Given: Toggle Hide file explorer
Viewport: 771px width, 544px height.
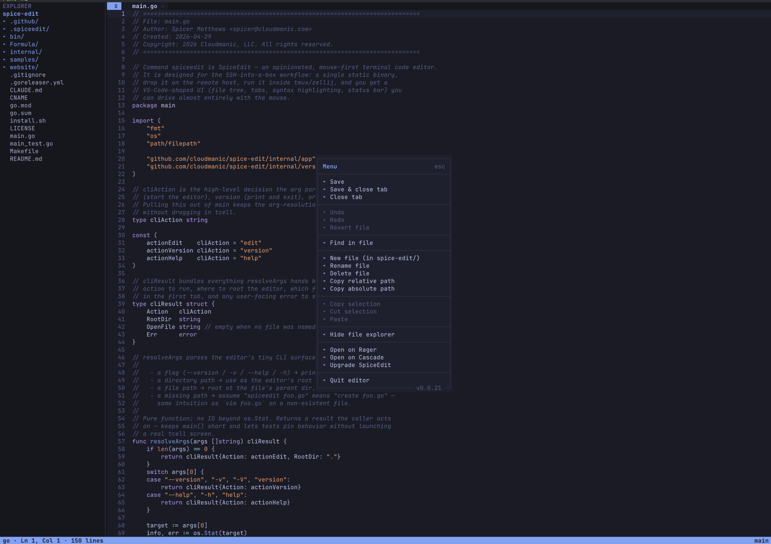Looking at the screenshot, I should coord(362,335).
